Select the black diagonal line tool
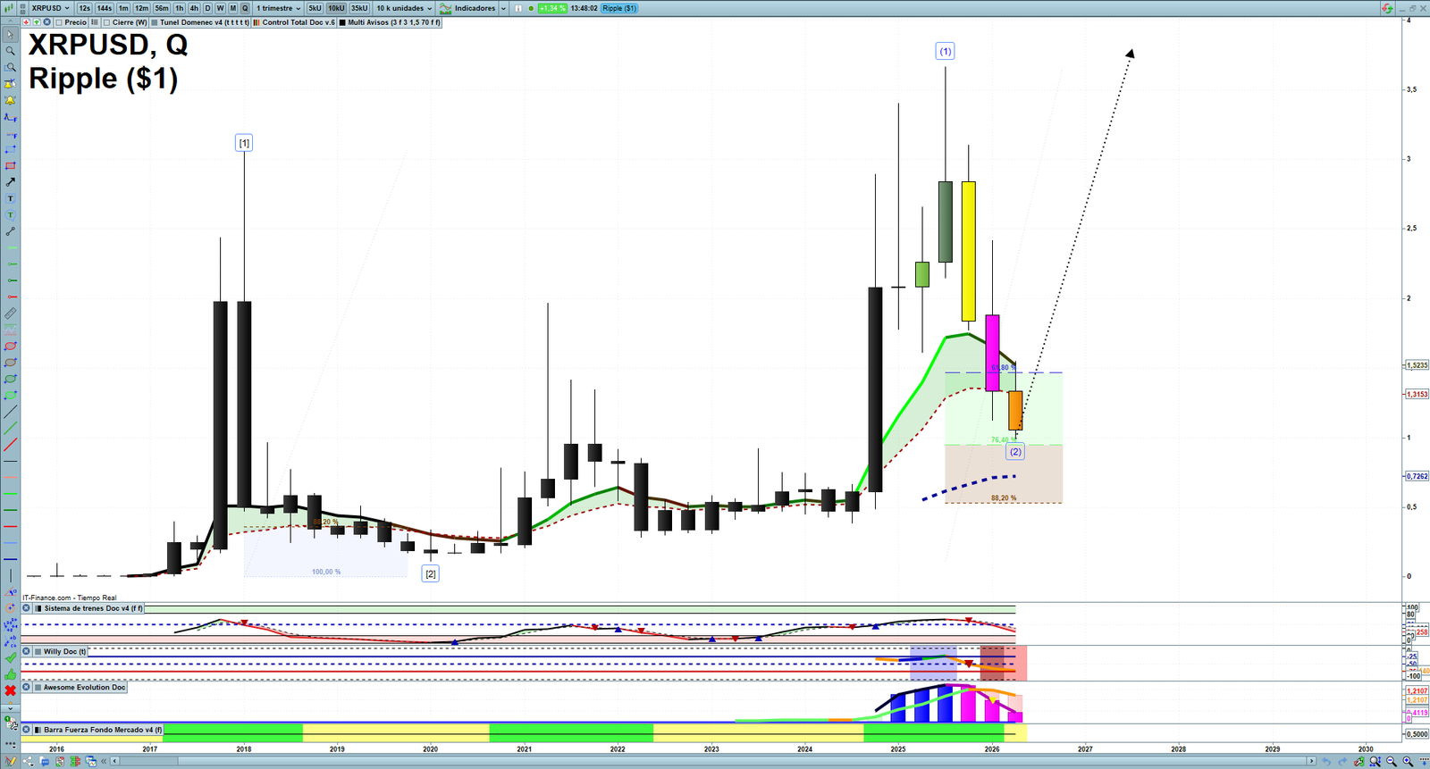The width and height of the screenshot is (1430, 769). tap(11, 412)
